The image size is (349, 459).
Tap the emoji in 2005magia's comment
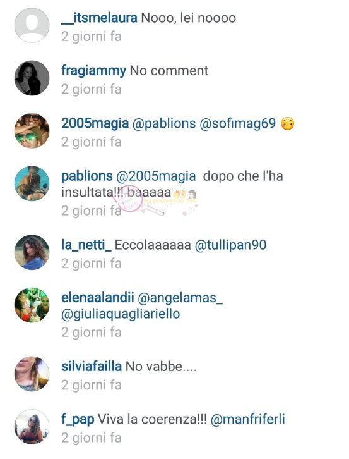[x=288, y=124]
